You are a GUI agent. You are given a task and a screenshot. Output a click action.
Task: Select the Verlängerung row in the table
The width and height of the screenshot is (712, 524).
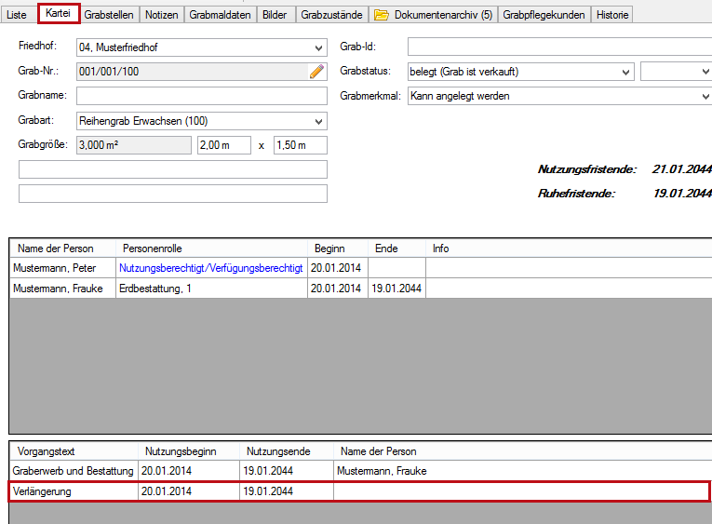point(358,491)
